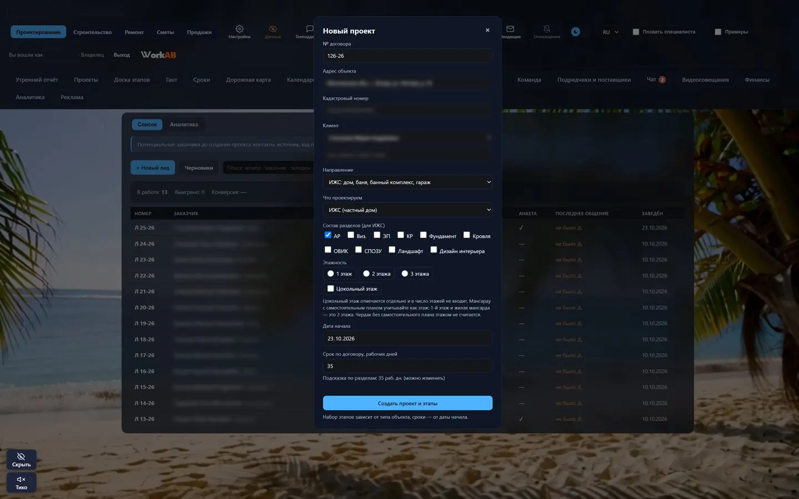Open the Чат menu item

(656, 80)
